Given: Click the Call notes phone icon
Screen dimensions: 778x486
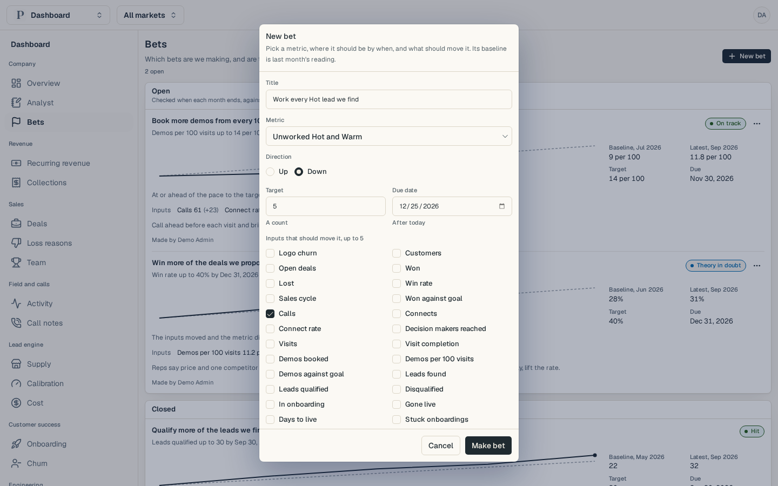Looking at the screenshot, I should [16, 323].
